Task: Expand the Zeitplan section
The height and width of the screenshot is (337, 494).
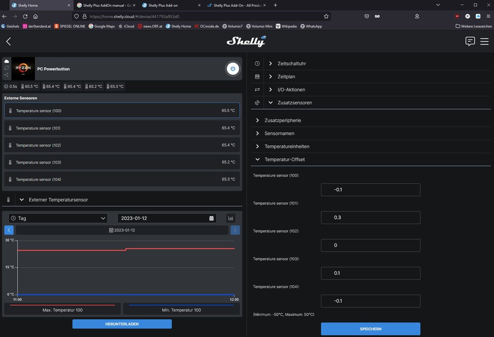Action: pyautogui.click(x=271, y=77)
